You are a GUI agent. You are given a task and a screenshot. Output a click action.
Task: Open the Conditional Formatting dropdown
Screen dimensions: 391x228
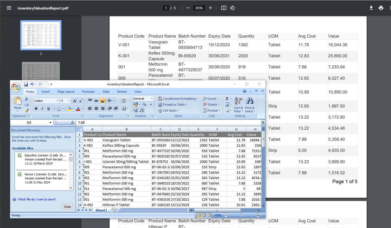click(x=178, y=99)
